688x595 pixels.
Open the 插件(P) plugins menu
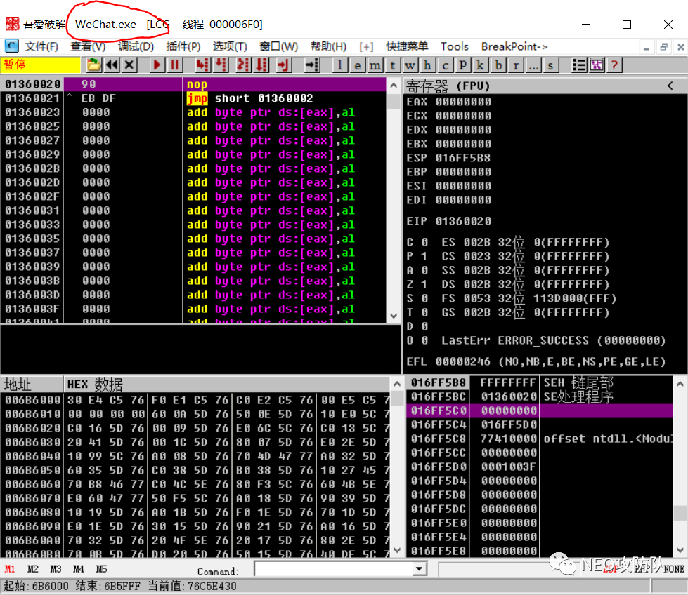(x=183, y=46)
